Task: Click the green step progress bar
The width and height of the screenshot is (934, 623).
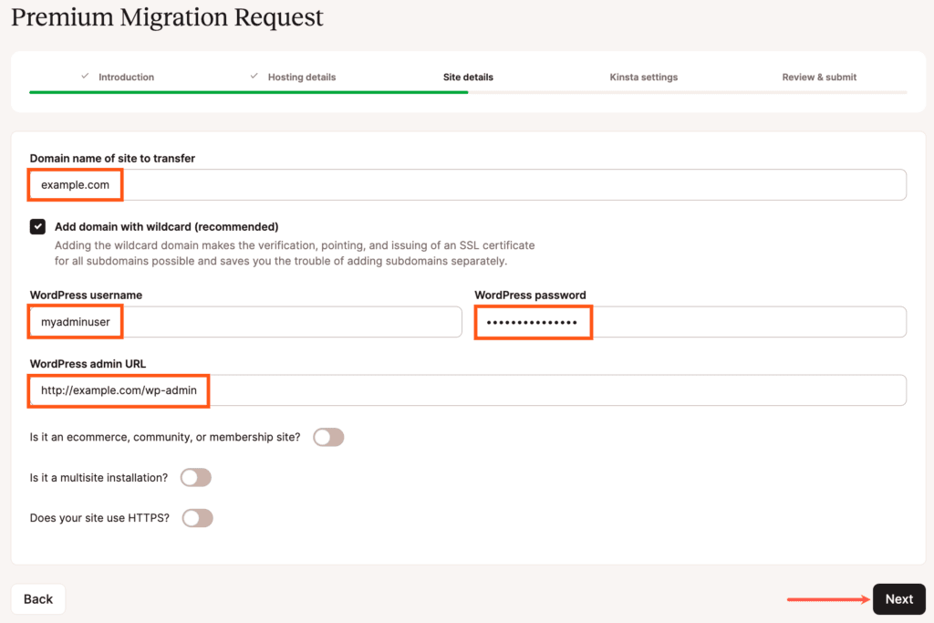Action: [248, 92]
